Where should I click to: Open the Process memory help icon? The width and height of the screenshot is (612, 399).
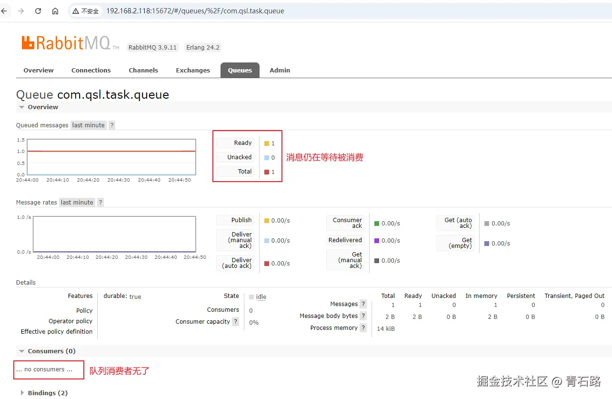(x=363, y=327)
